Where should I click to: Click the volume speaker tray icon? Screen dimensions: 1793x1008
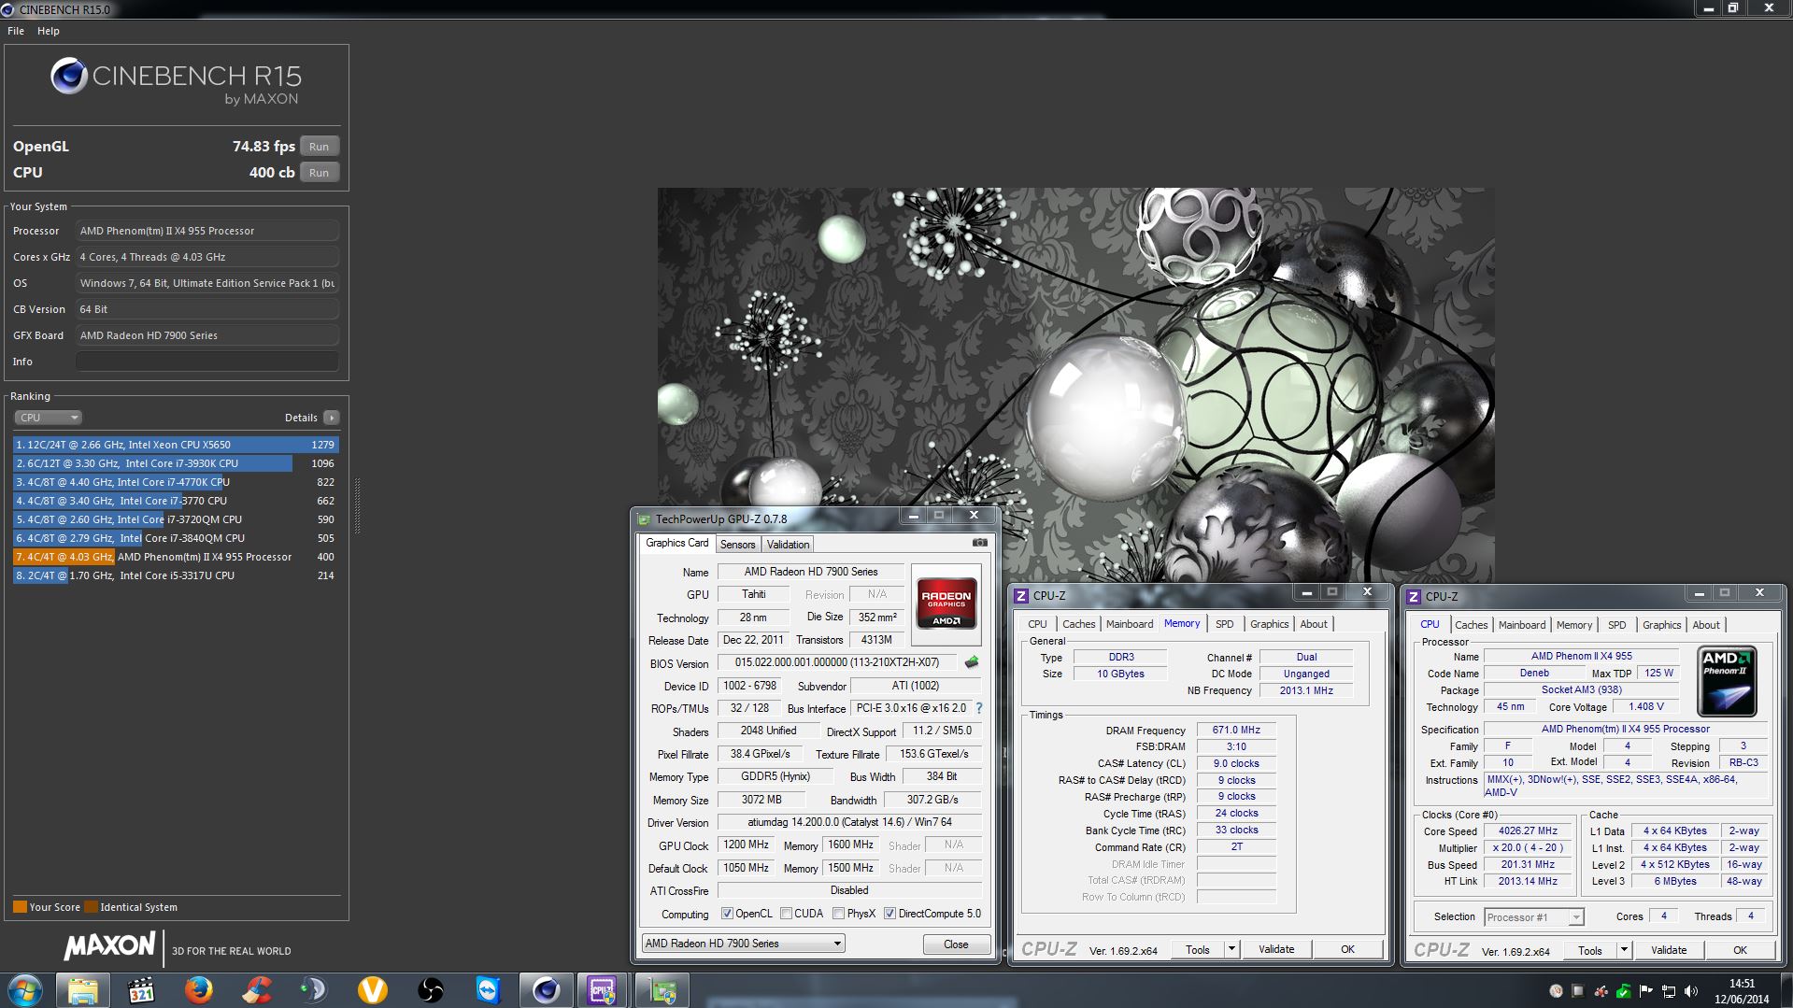(x=1691, y=991)
